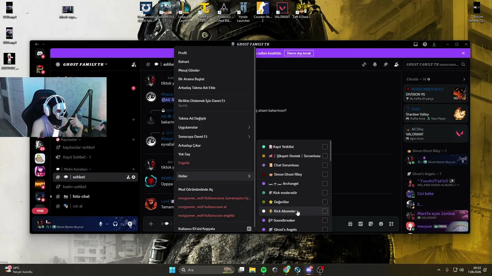Screen dimensions: 492x276
Task: Open the GIF picker
Action: (x=361, y=224)
